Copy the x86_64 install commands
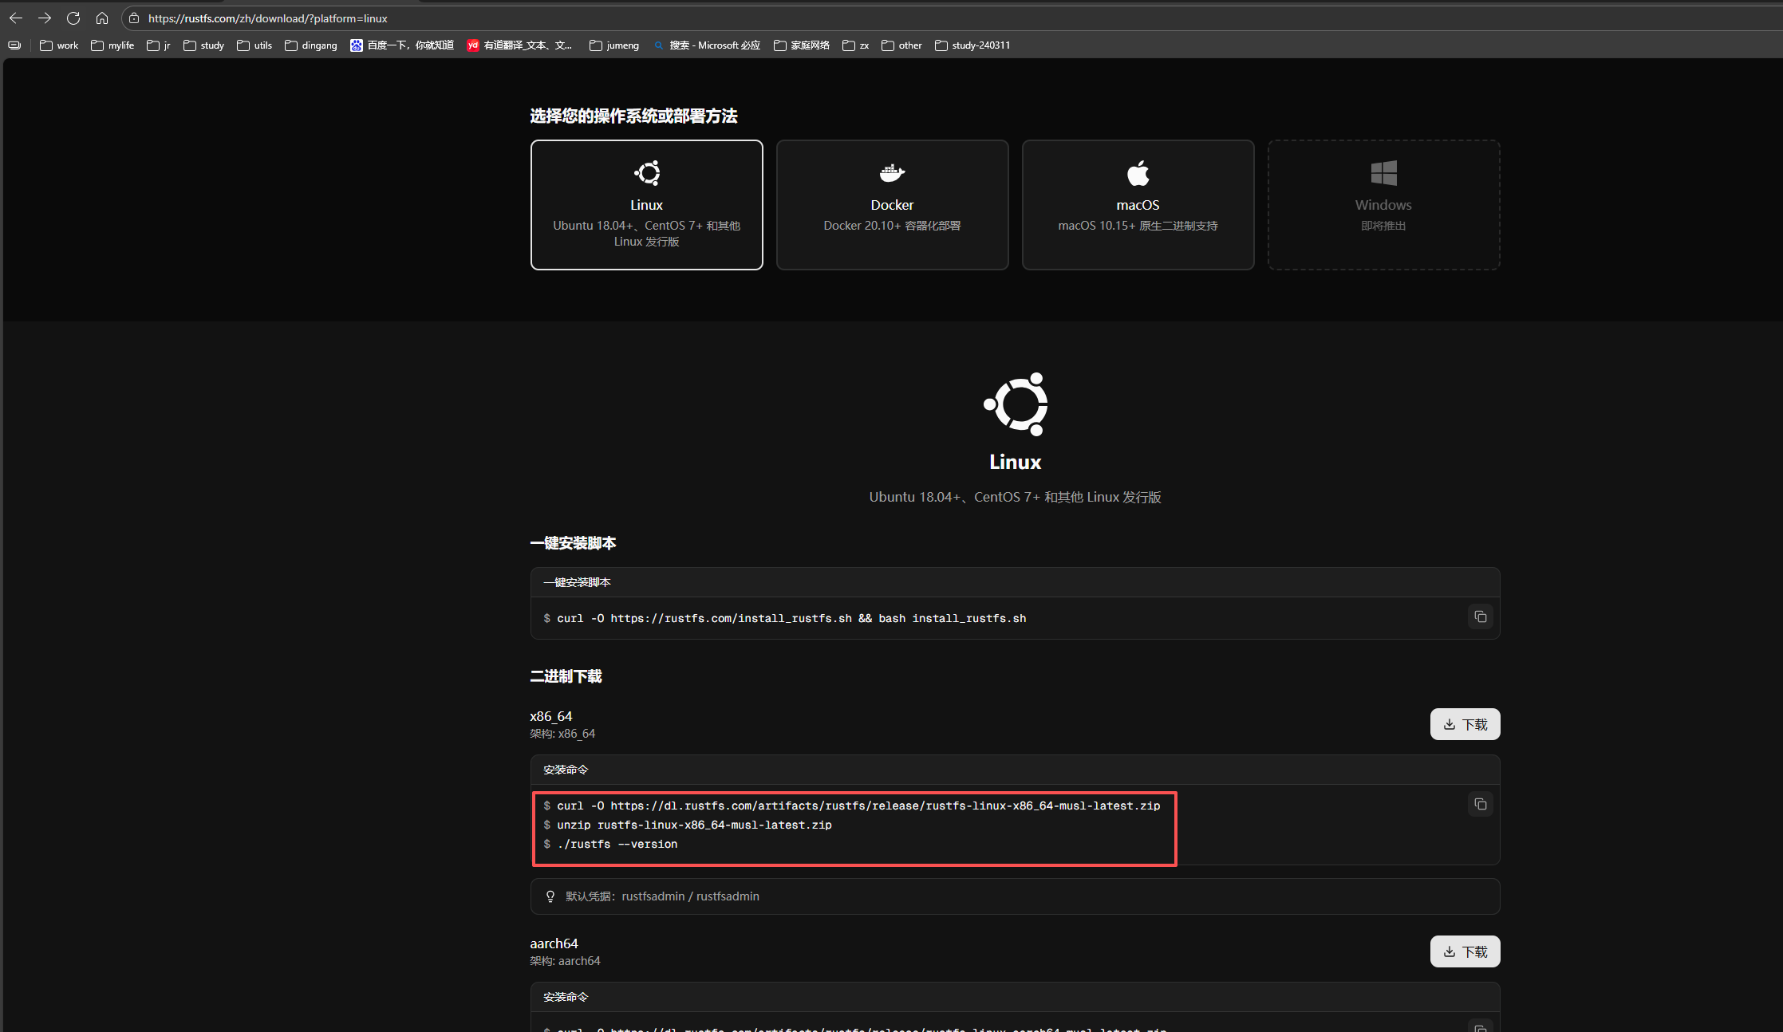The image size is (1783, 1032). tap(1480, 804)
